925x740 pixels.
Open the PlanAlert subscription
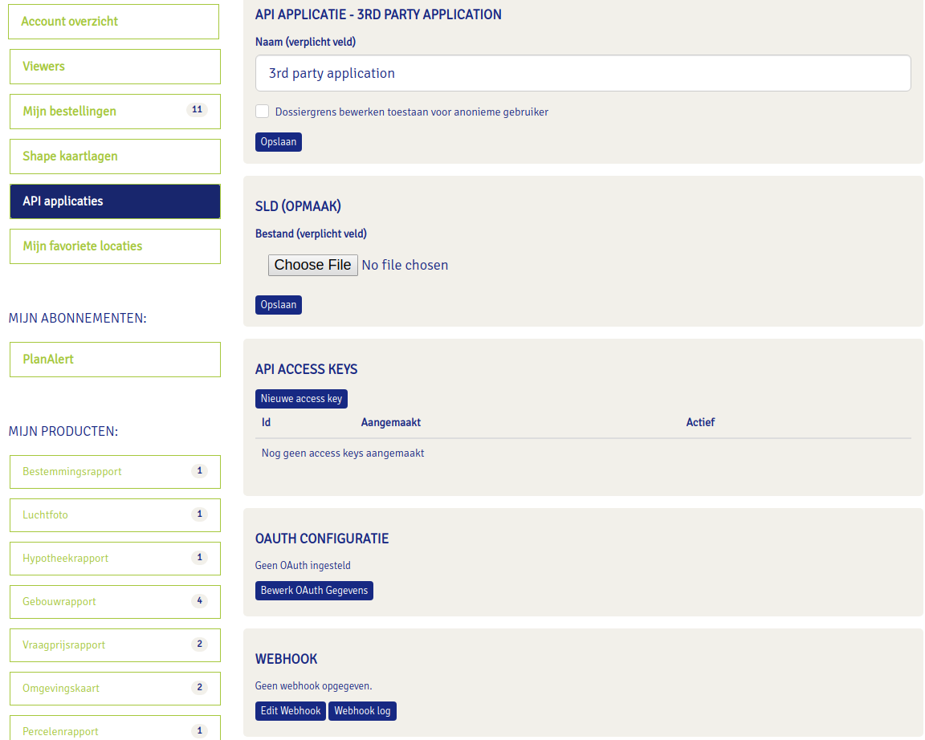(x=114, y=360)
